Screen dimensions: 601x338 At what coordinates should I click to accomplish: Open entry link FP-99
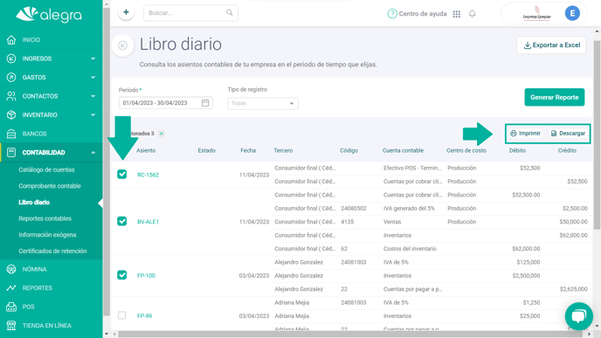click(x=144, y=316)
